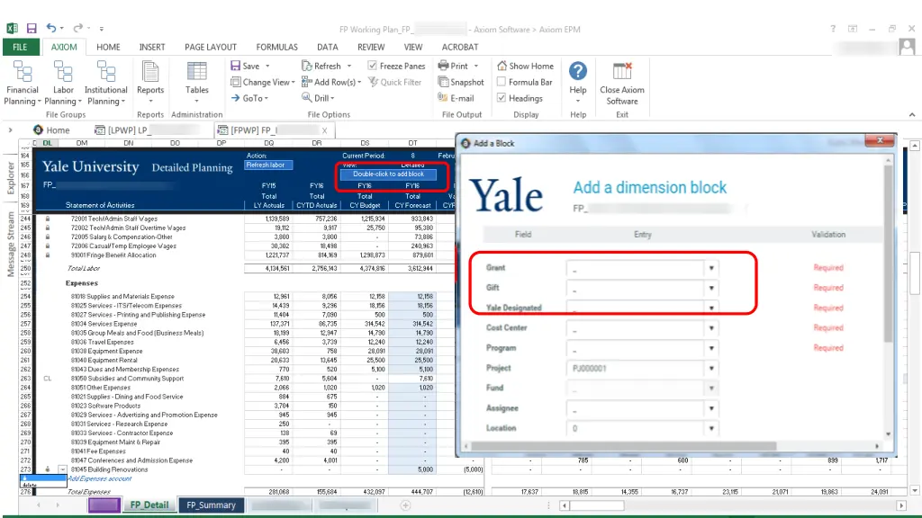Open the Message Stream side panel

[x=11, y=244]
